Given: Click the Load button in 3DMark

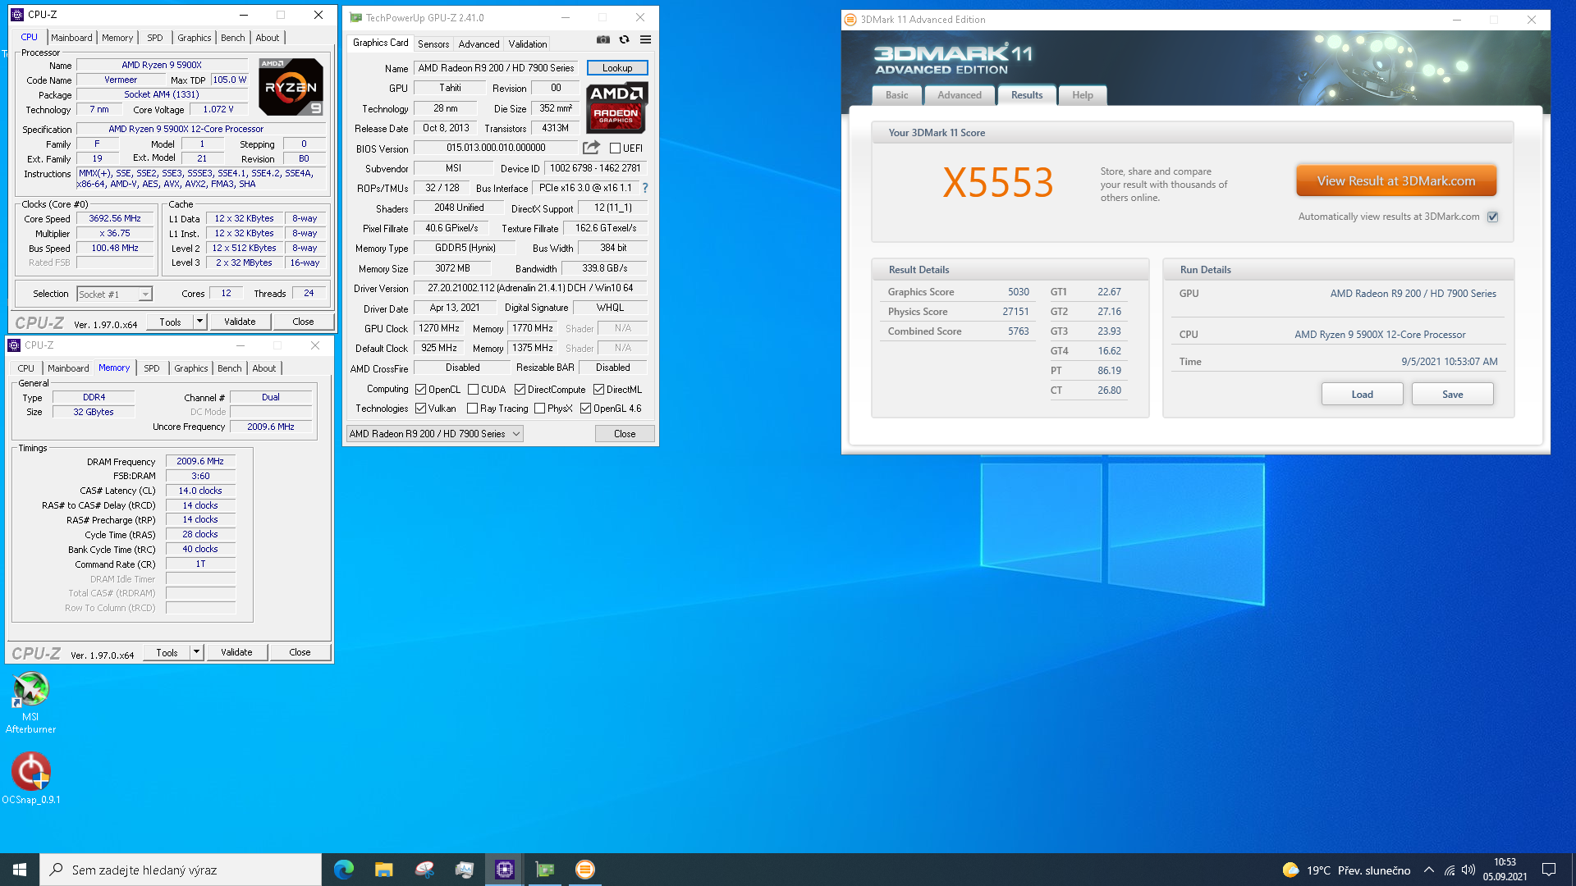Looking at the screenshot, I should point(1362,395).
